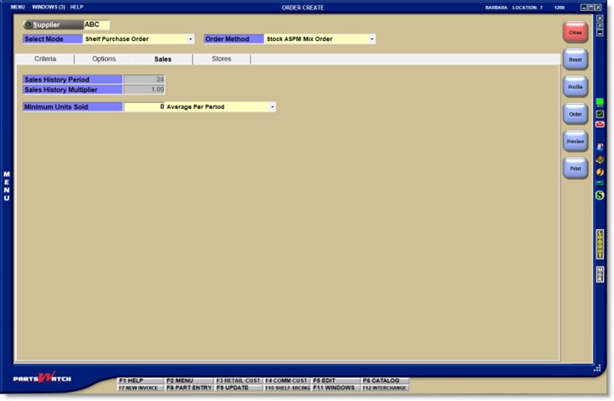
Task: Click the Preview button
Action: click(575, 141)
